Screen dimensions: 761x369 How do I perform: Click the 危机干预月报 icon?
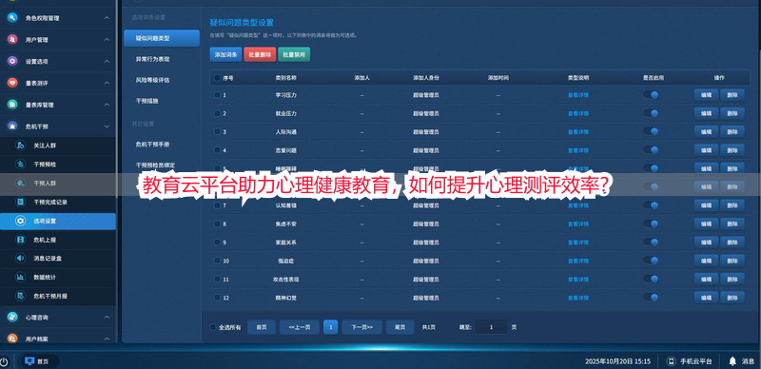[20, 296]
